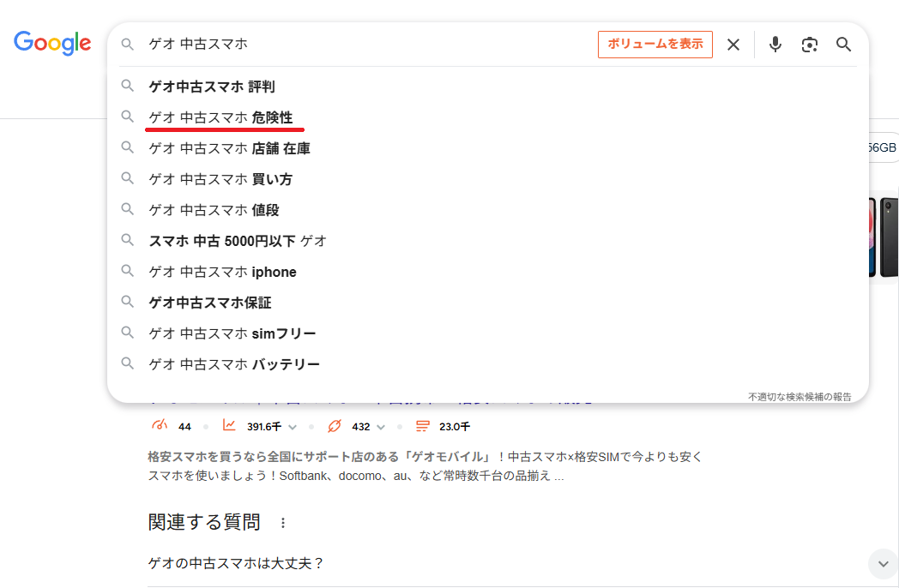Click the magnifier search submit icon

(844, 45)
